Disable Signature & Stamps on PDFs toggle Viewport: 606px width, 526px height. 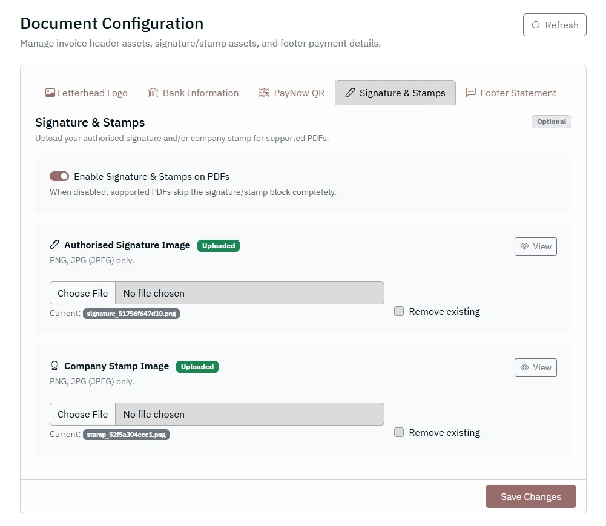coord(59,176)
